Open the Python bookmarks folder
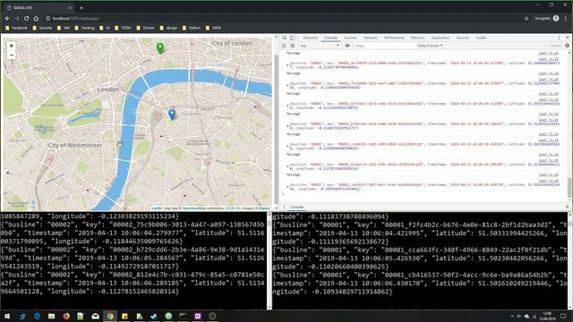Image resolution: width=573 pixels, height=322 pixels. pos(192,28)
